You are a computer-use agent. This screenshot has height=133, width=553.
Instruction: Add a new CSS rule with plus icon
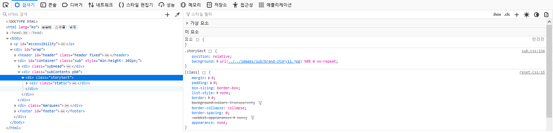tap(517, 14)
